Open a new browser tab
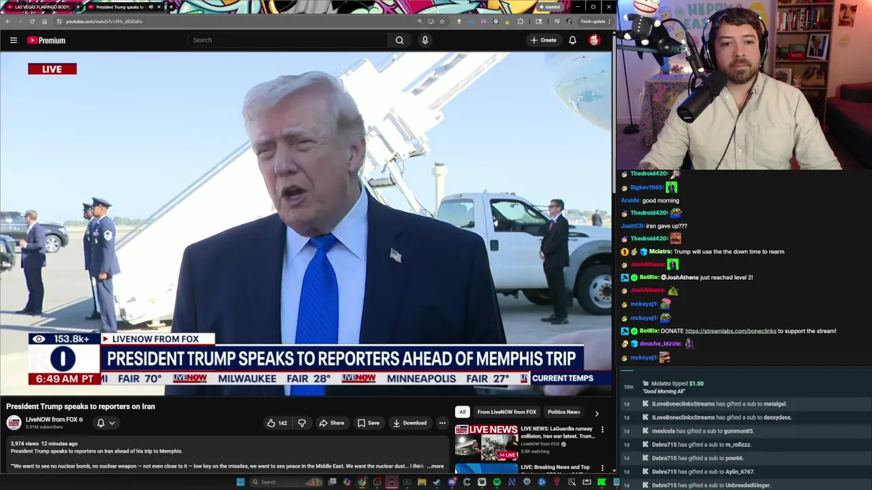 coord(170,7)
